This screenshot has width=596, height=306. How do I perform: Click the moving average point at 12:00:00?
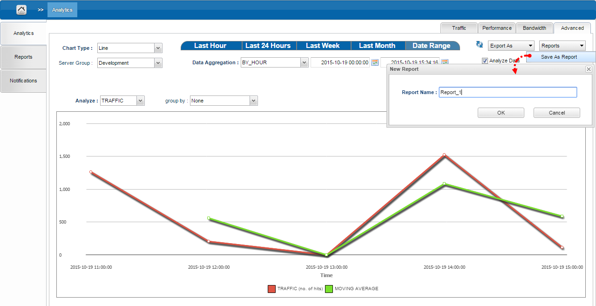pos(209,218)
